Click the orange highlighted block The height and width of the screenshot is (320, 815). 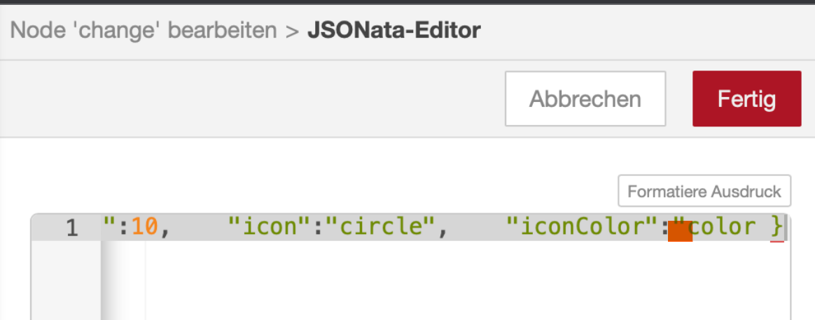tap(680, 231)
